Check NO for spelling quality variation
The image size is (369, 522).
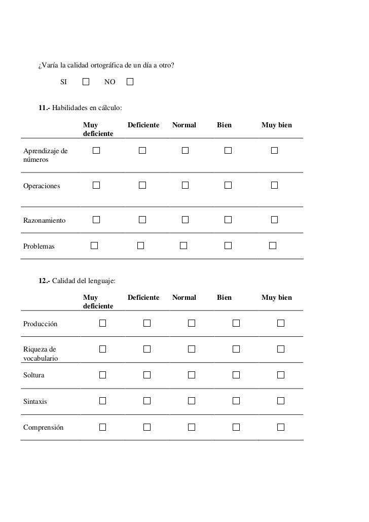coord(130,82)
